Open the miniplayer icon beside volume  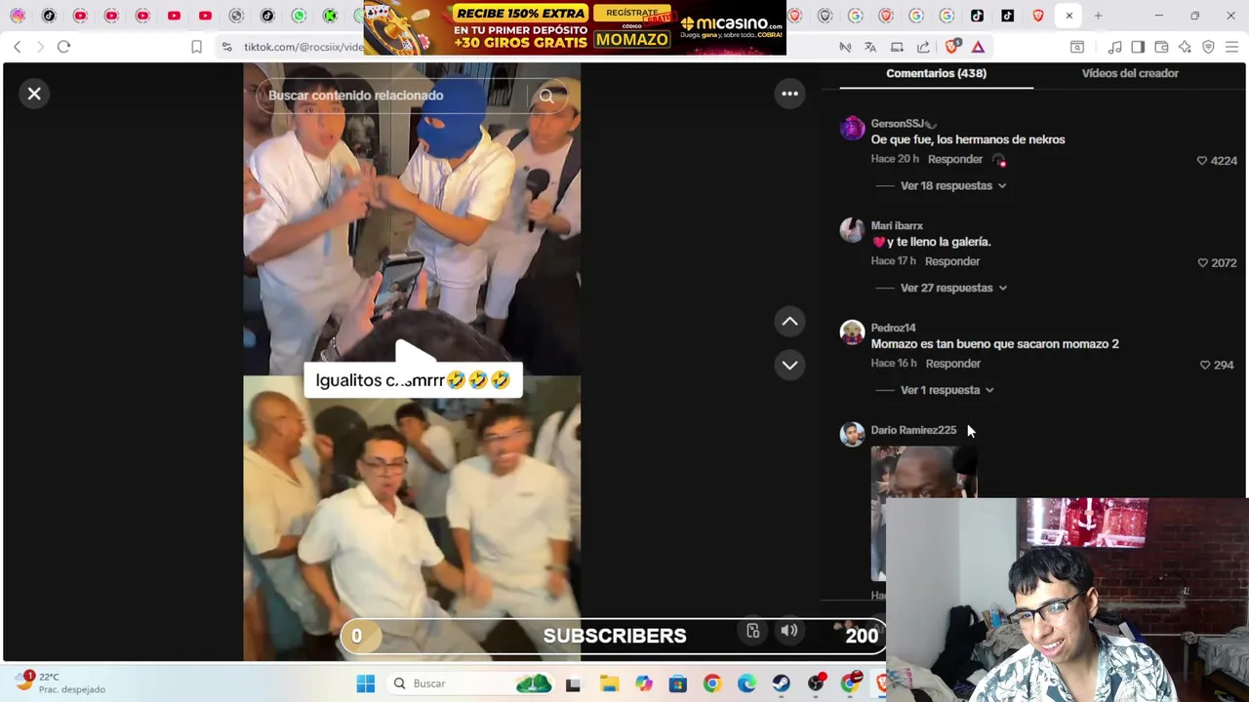(x=752, y=631)
